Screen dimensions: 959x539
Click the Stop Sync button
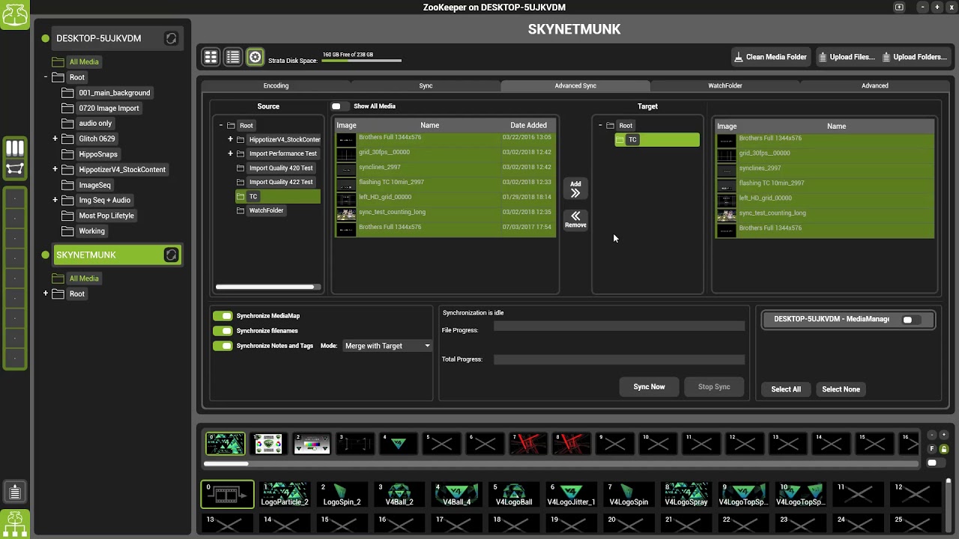click(x=714, y=387)
